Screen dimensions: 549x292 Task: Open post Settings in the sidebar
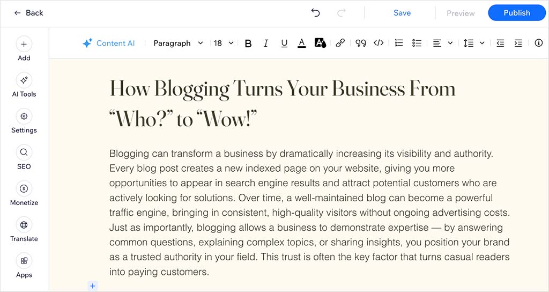pyautogui.click(x=24, y=121)
